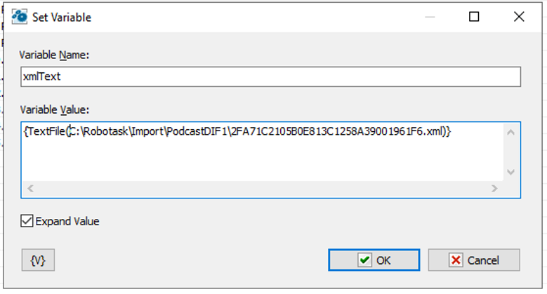547x294 pixels.
Task: Maximize the Set Variable dialog
Action: pos(474,17)
